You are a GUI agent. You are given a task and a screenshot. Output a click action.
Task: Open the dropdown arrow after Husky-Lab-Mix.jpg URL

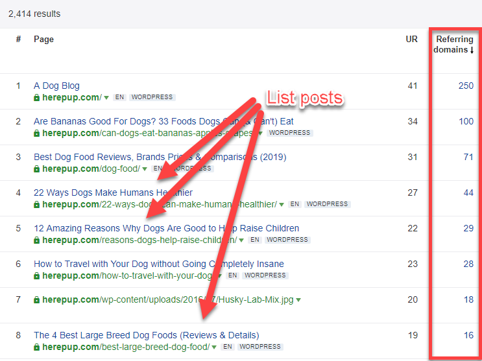tap(298, 300)
